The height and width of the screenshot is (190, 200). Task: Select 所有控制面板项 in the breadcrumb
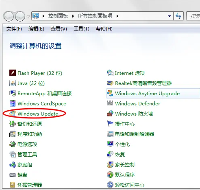coord(95,16)
